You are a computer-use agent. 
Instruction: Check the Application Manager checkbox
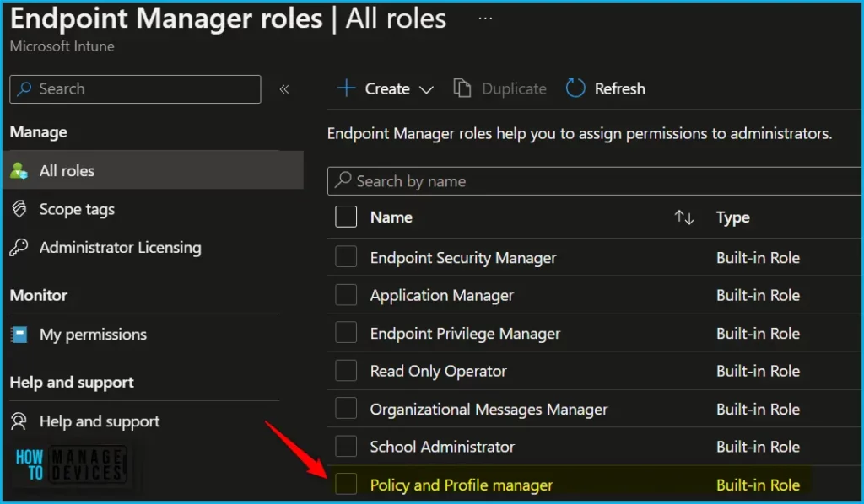click(346, 295)
